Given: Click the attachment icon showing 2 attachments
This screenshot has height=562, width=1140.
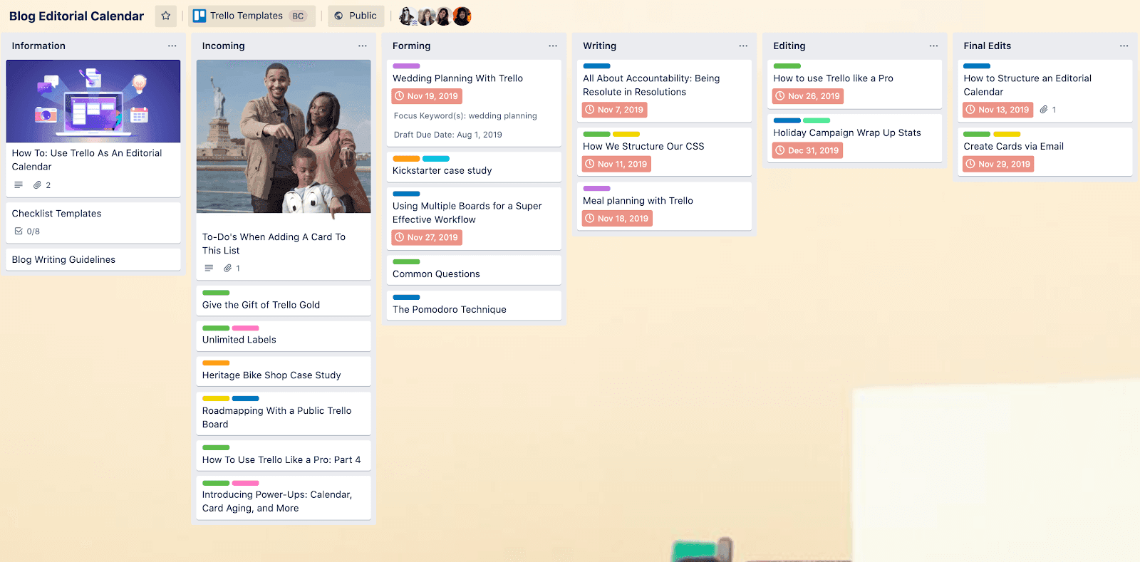Looking at the screenshot, I should [x=37, y=185].
